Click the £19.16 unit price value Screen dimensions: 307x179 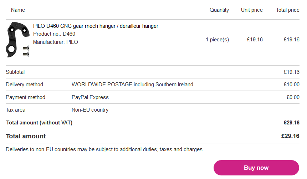tap(255, 40)
